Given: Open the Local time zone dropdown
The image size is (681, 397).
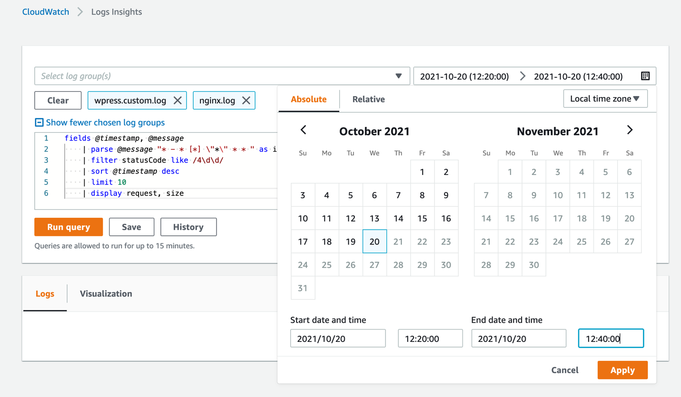Looking at the screenshot, I should coord(605,98).
